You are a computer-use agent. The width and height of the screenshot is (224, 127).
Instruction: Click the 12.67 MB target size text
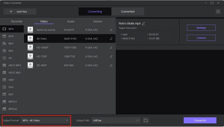(x=154, y=38)
